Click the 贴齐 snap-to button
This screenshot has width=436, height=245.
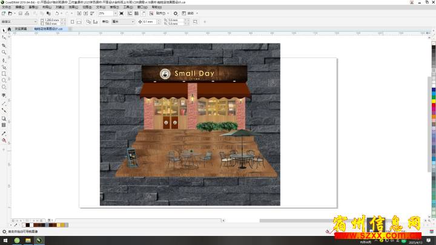coord(161,13)
